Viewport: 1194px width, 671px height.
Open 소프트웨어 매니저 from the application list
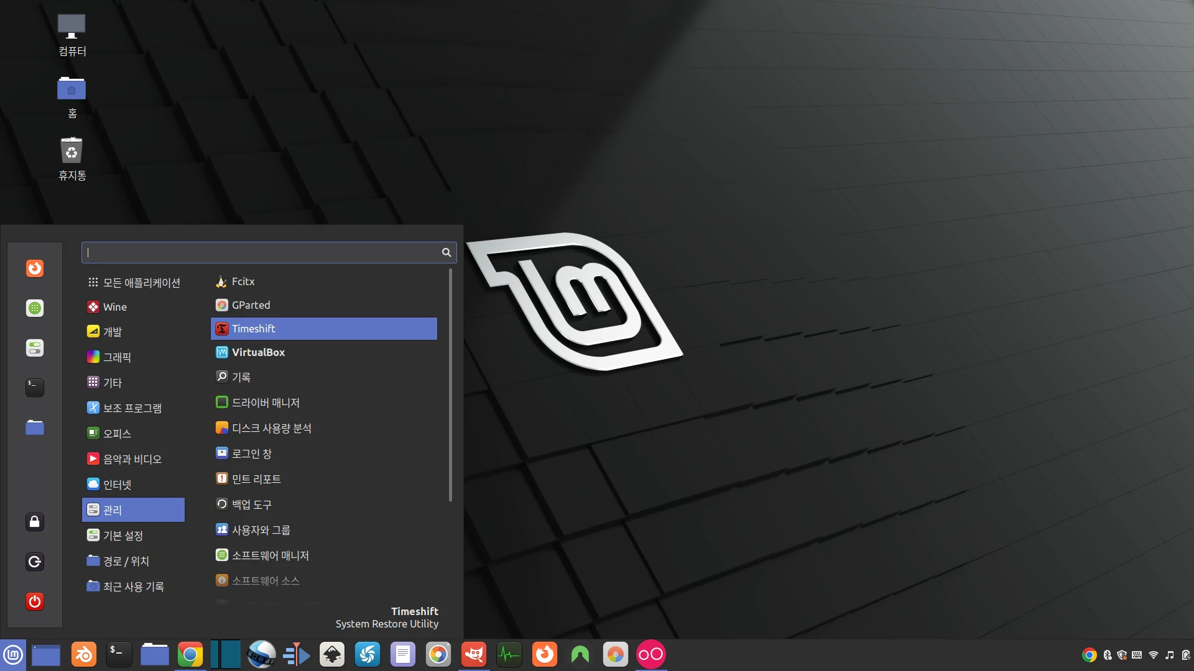coord(324,555)
